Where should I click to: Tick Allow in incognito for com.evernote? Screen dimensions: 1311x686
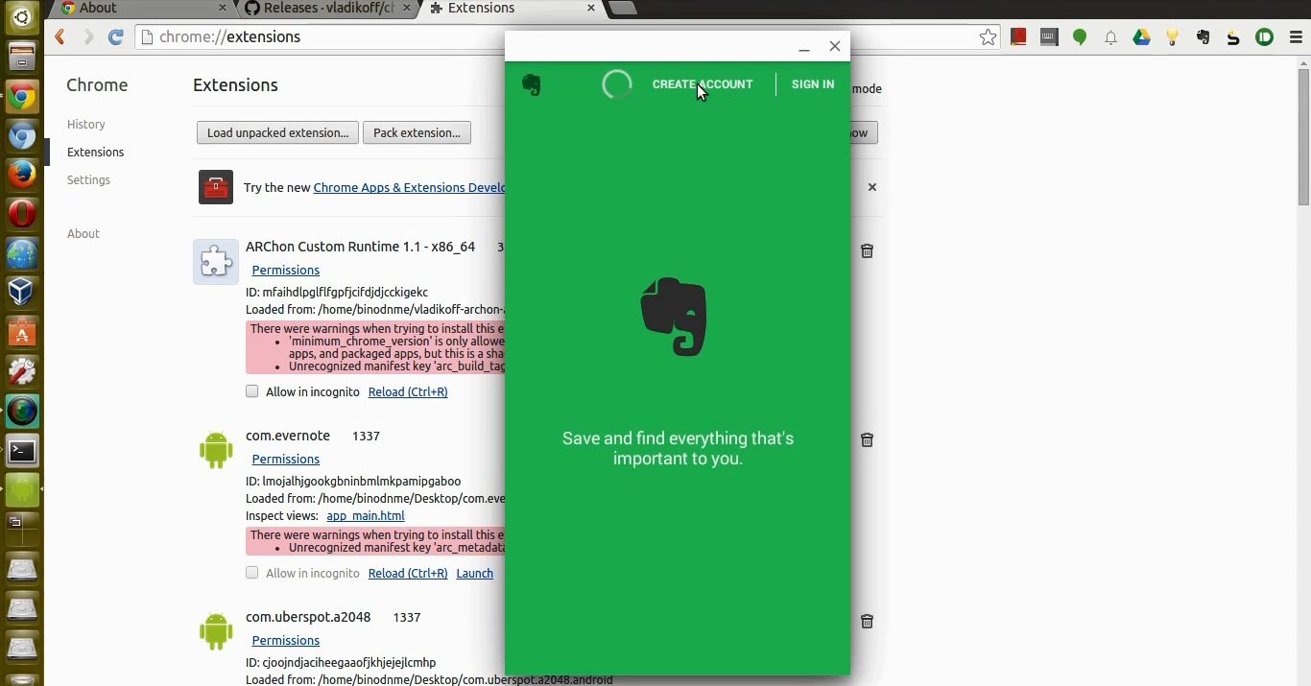(x=252, y=573)
